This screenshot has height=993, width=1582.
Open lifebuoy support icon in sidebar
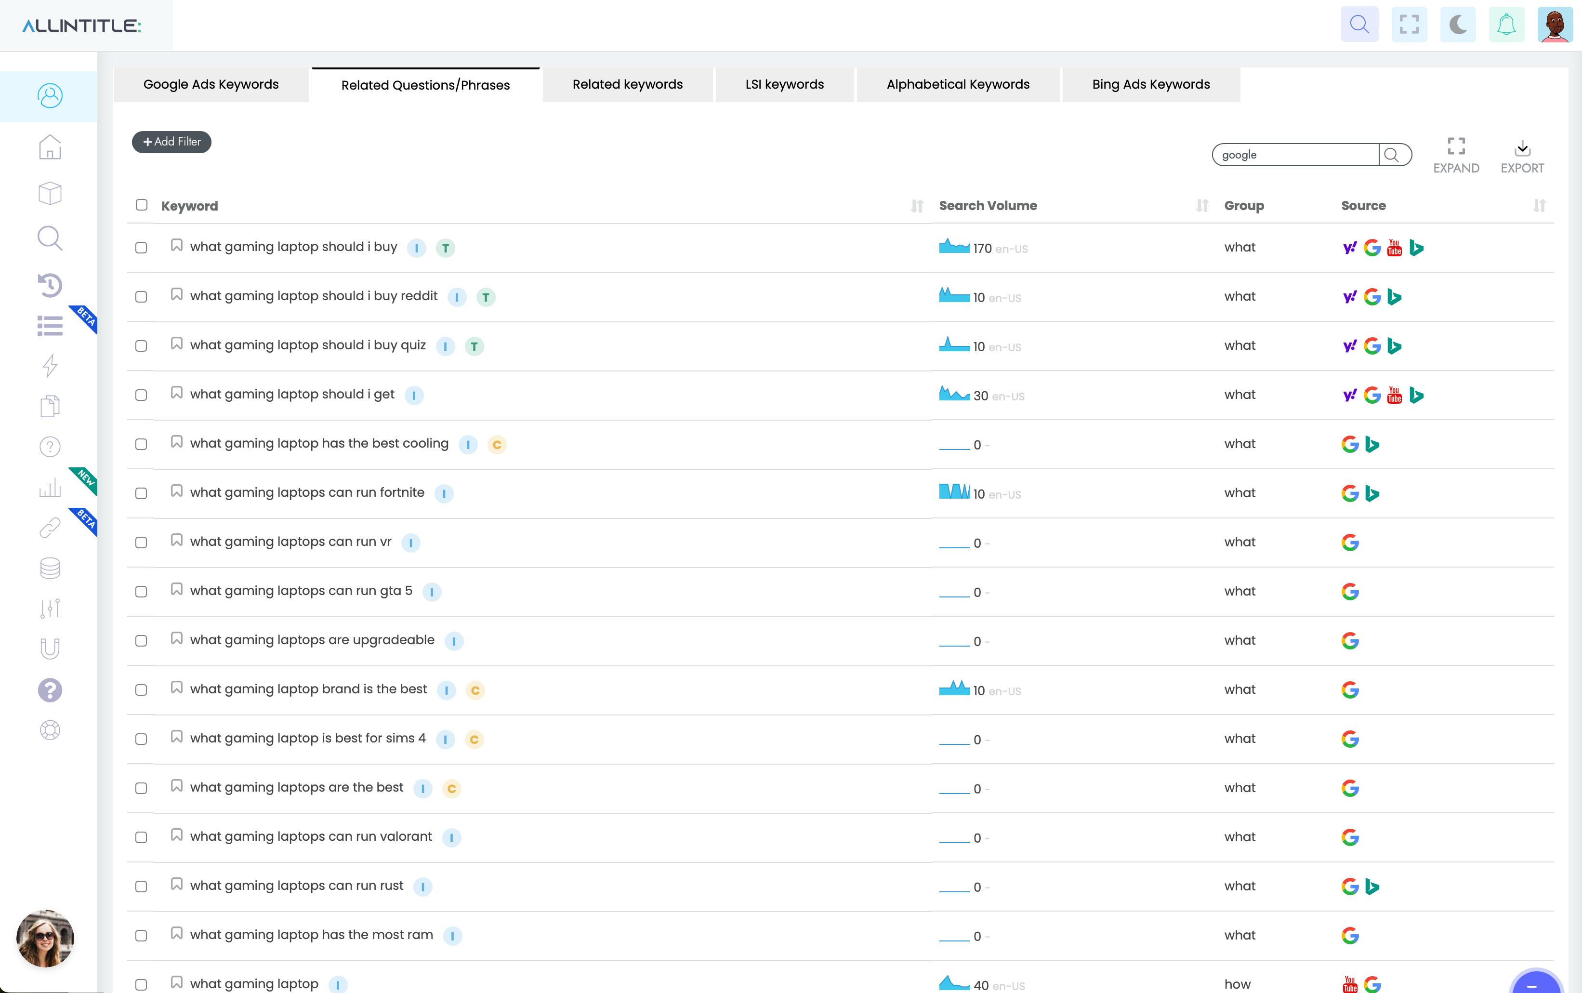click(x=50, y=730)
